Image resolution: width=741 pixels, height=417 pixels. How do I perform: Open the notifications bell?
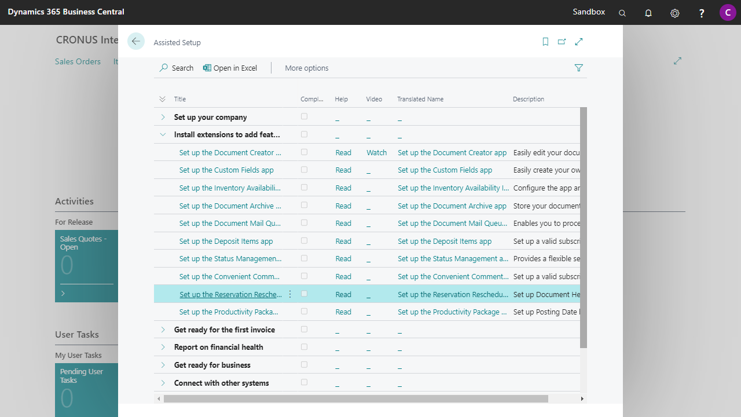coord(648,12)
